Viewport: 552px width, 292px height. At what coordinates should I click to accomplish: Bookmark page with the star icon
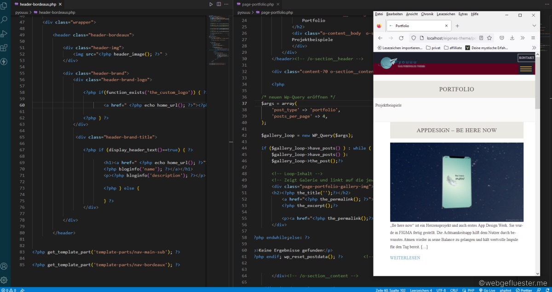(489, 38)
